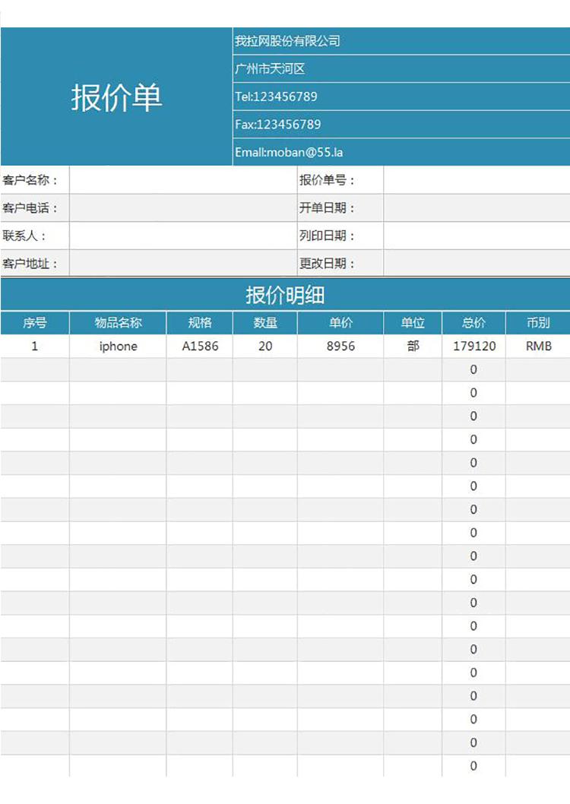Select the blank field next to 联系人
The height and width of the screenshot is (804, 570).
pyautogui.click(x=182, y=236)
